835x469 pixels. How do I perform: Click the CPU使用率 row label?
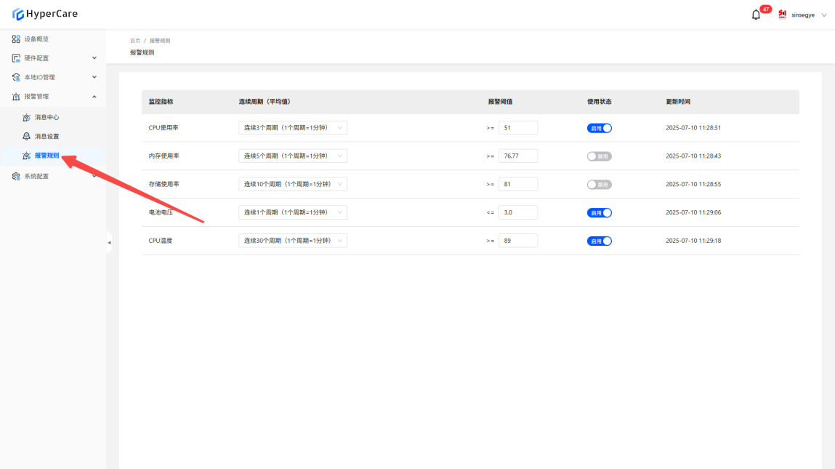(x=164, y=128)
